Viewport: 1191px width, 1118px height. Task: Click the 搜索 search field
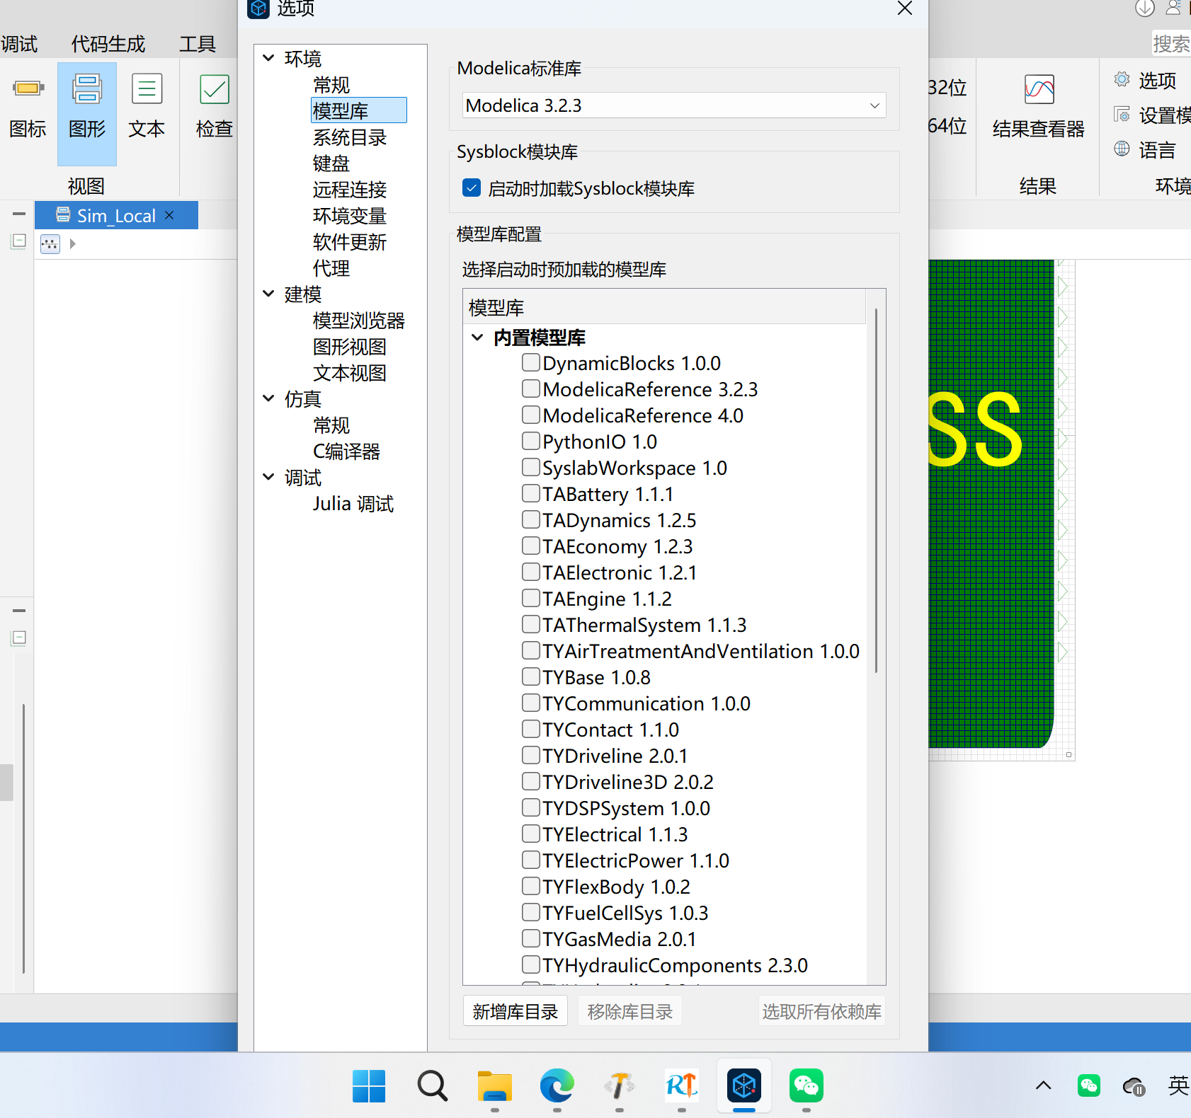pos(1172,44)
